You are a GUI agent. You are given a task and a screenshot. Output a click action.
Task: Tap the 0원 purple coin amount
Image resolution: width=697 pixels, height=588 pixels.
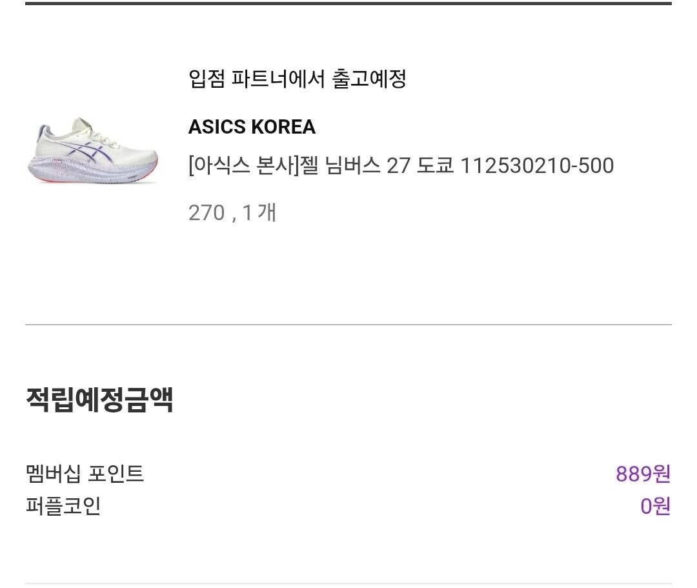point(655,506)
